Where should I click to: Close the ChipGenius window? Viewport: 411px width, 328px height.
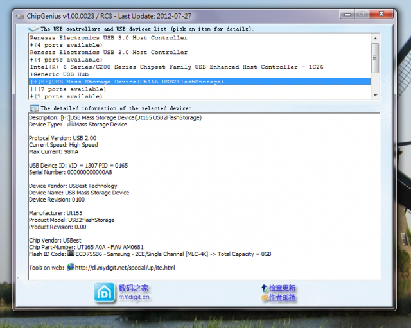click(381, 13)
